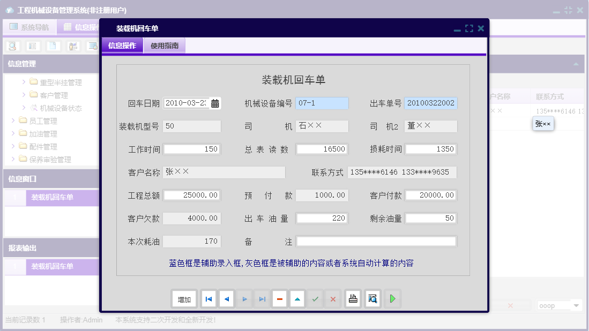Viewport: 589px width, 331px height.
Task: Switch to the 使用指南 tab
Action: click(x=164, y=46)
